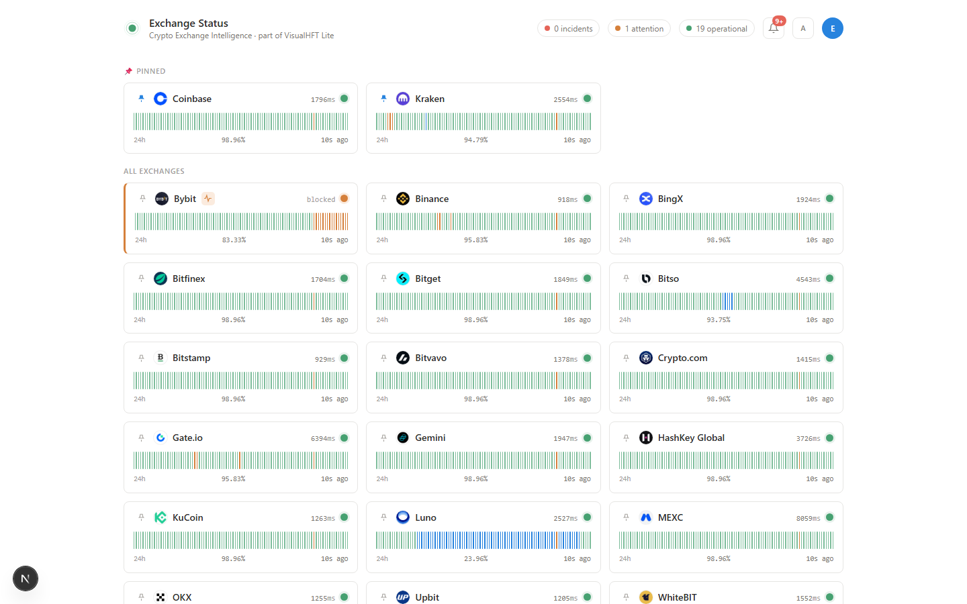Click the Gate.io logo icon

tap(160, 438)
